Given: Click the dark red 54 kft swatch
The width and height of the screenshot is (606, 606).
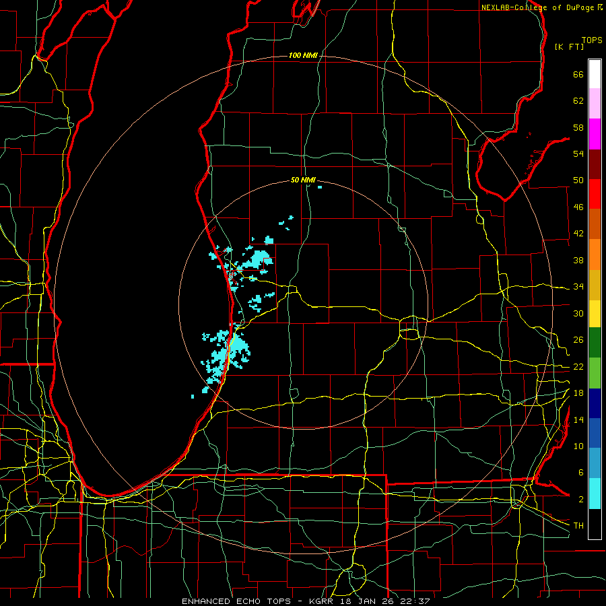Looking at the screenshot, I should tap(595, 164).
